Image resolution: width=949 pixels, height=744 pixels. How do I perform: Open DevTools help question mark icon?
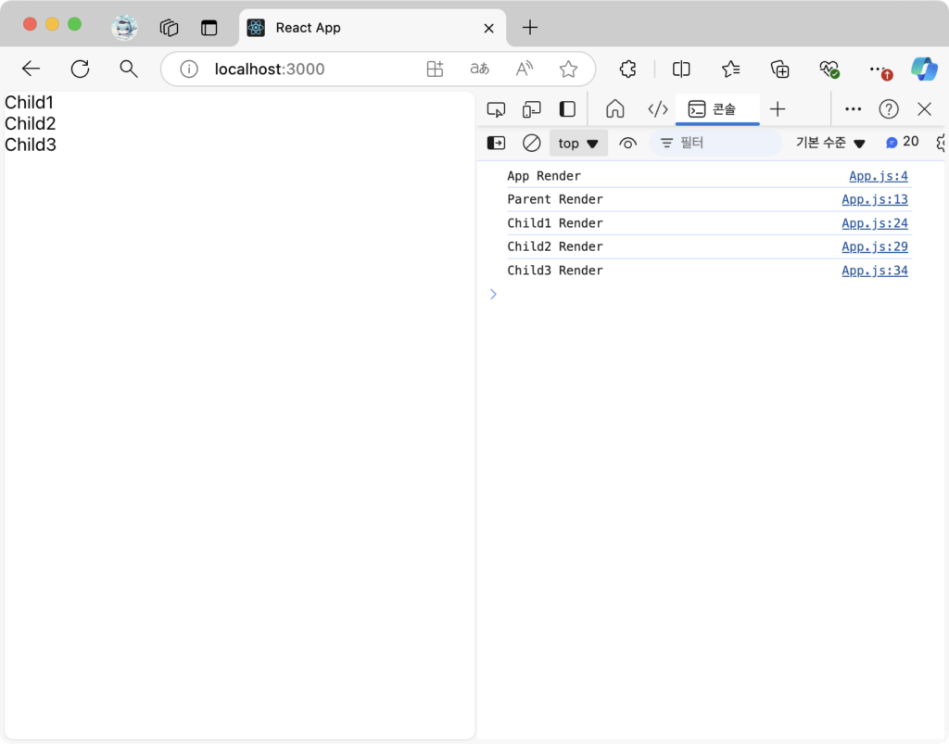point(889,109)
